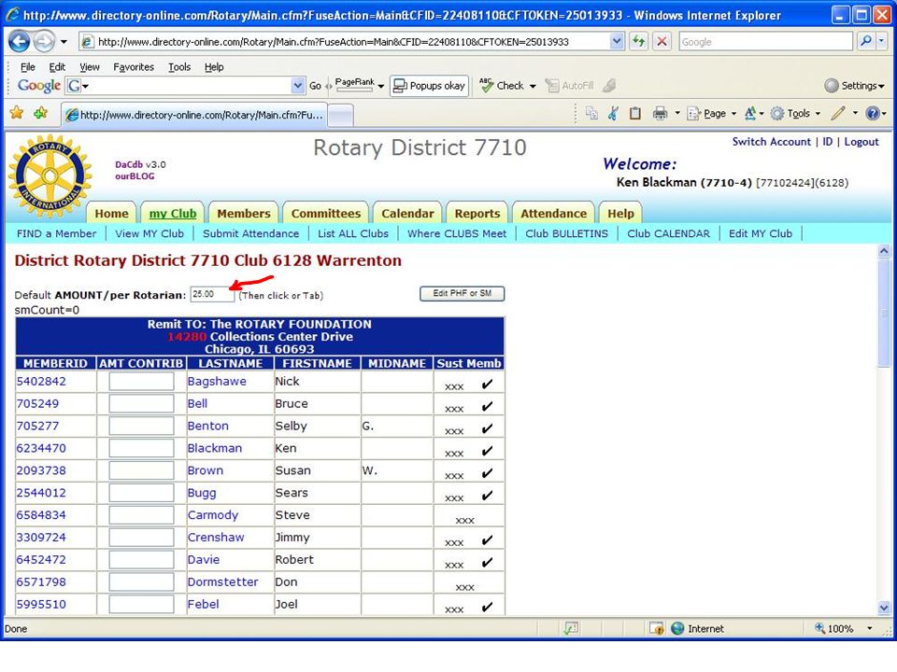Click the Logout link
This screenshot has width=897, height=672.
[x=861, y=142]
